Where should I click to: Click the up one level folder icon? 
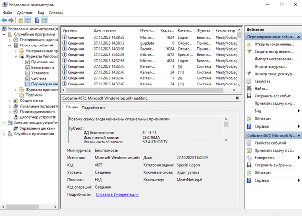(x=21, y=21)
